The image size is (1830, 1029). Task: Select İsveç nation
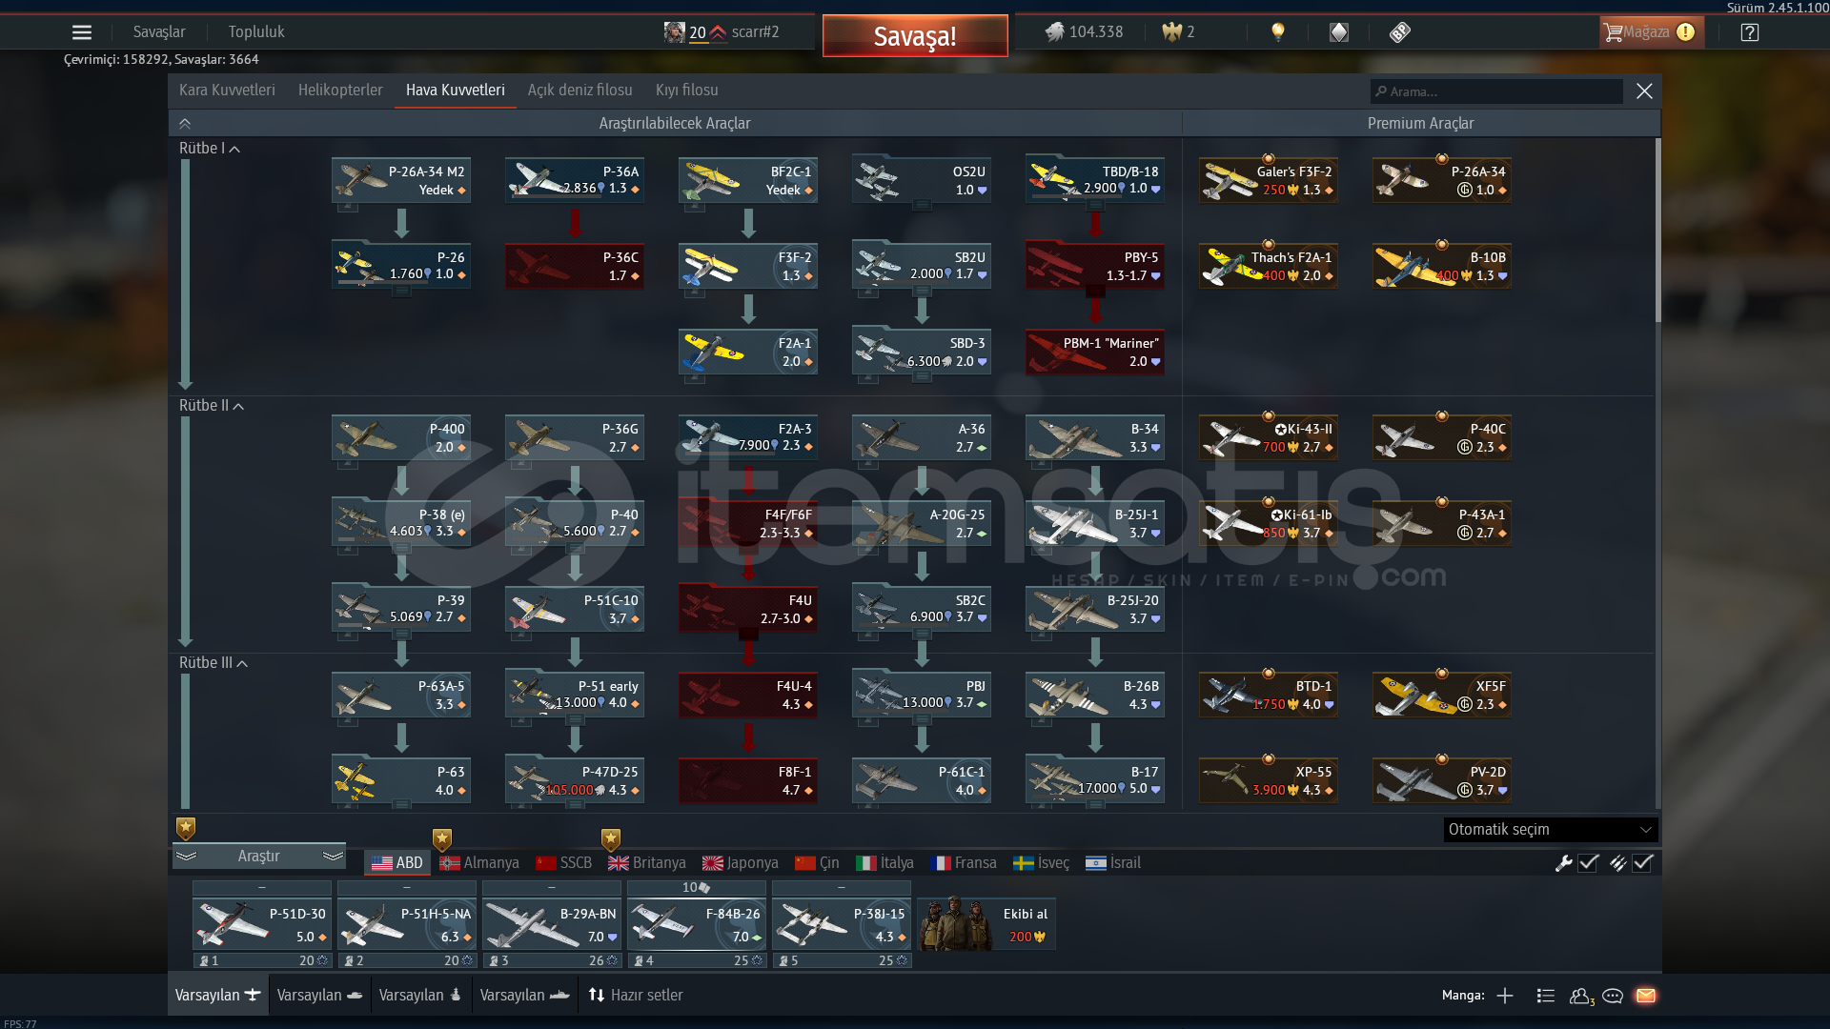tap(1042, 863)
